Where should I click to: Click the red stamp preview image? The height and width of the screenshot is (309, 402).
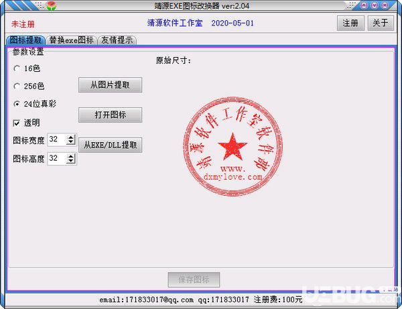232,147
